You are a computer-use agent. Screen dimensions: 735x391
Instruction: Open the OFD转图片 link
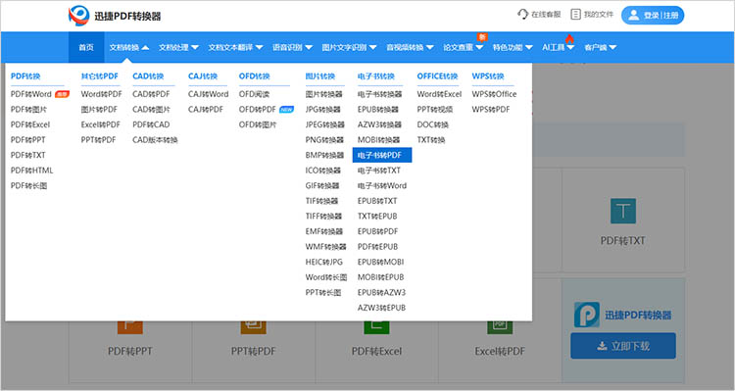pos(258,124)
